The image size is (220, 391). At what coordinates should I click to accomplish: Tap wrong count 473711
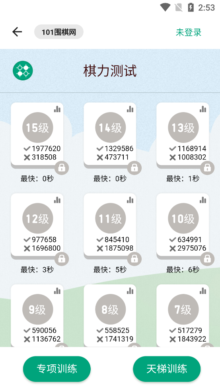117,157
